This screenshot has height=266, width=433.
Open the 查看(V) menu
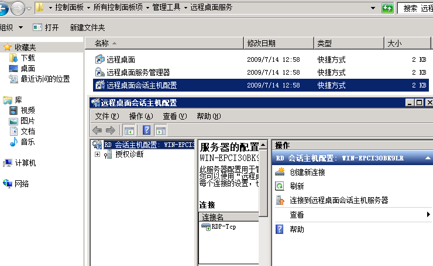[175, 116]
